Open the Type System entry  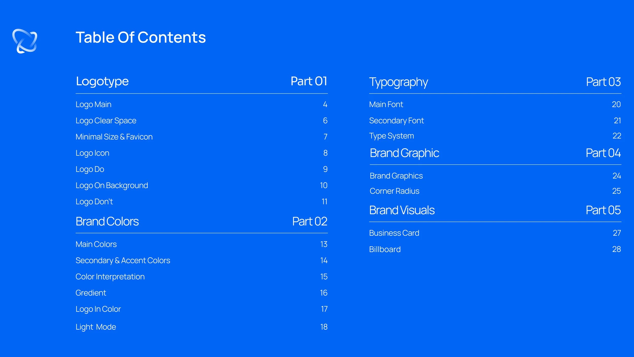coord(391,136)
